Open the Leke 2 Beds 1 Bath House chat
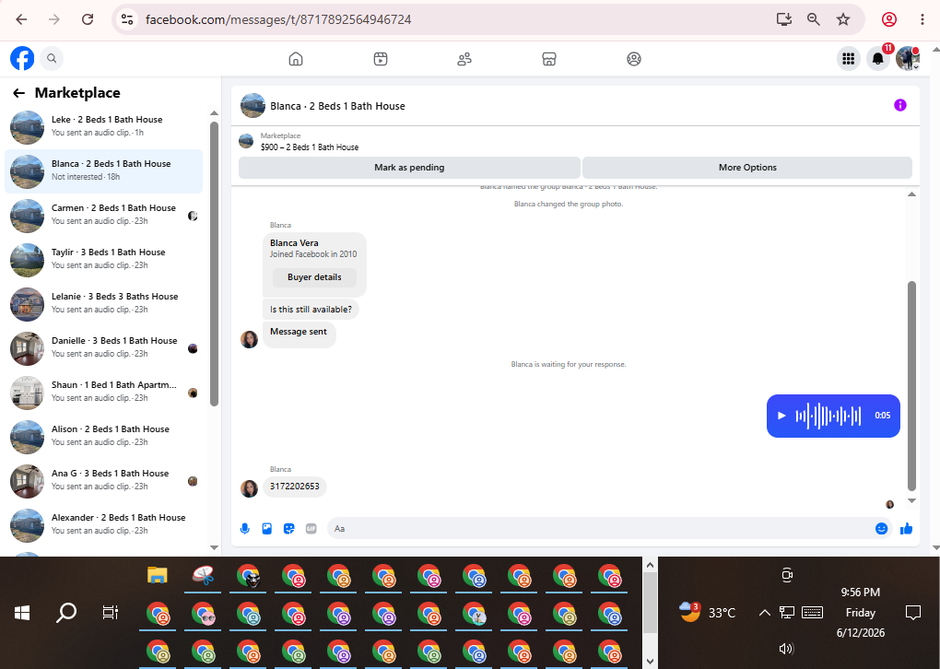This screenshot has width=940, height=669. pyautogui.click(x=104, y=127)
